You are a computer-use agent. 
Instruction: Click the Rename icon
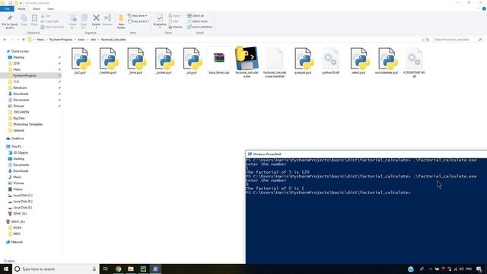point(107,18)
